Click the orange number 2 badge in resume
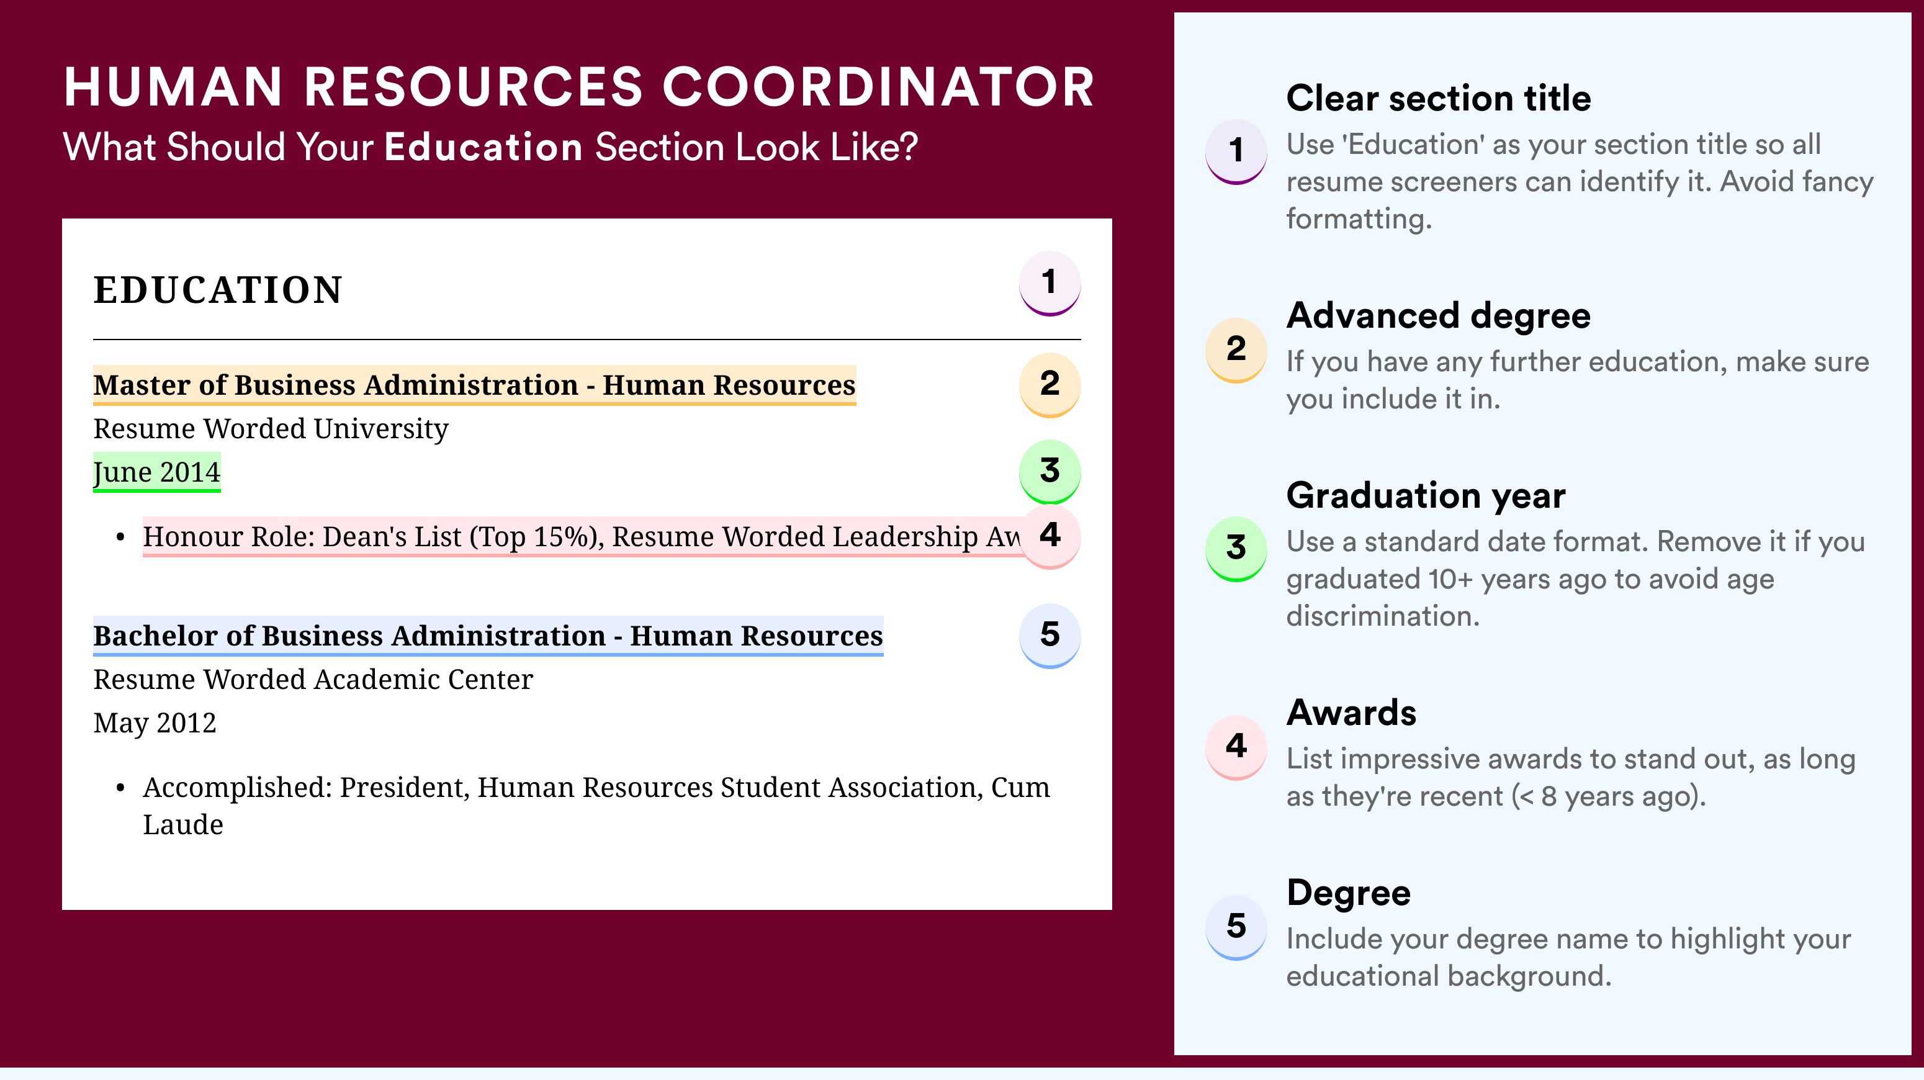This screenshot has width=1924, height=1080. 1050,385
